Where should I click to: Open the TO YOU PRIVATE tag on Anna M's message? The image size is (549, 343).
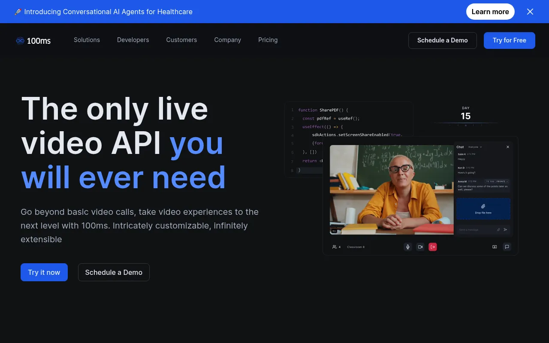(497, 181)
